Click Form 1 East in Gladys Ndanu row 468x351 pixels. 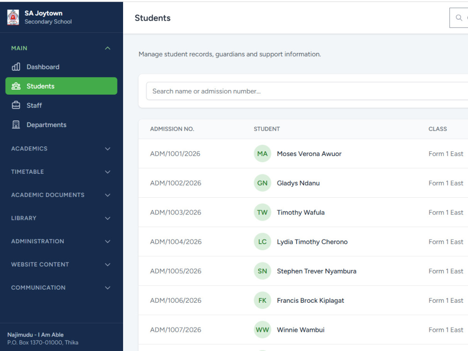pos(446,183)
